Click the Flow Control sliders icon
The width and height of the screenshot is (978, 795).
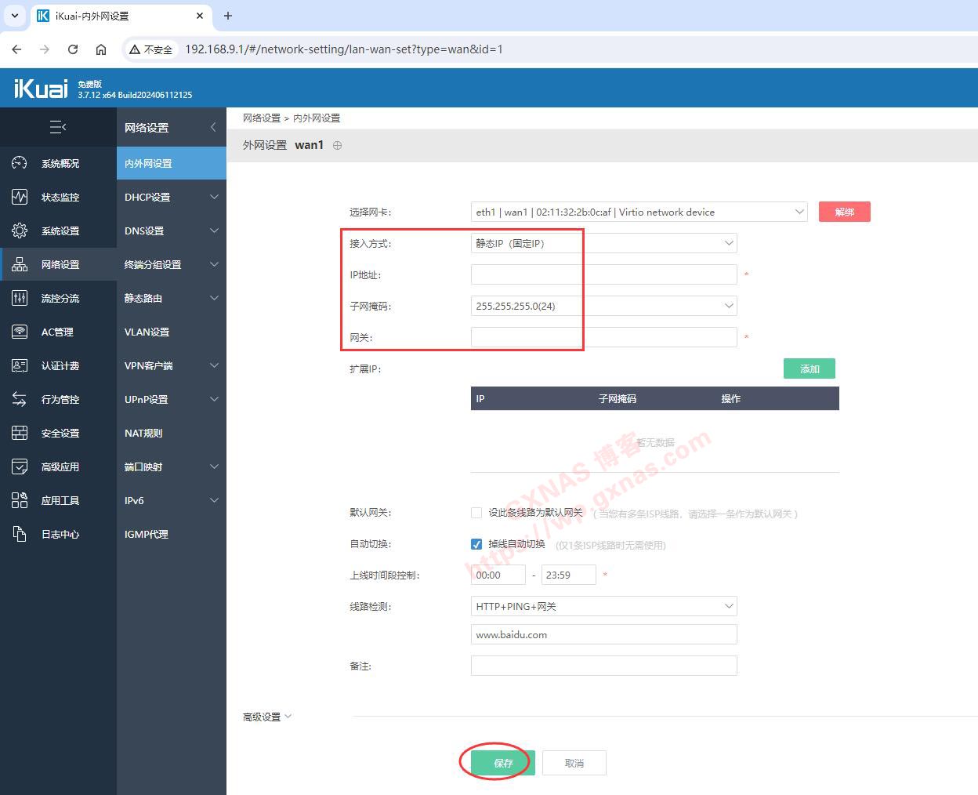coord(20,298)
